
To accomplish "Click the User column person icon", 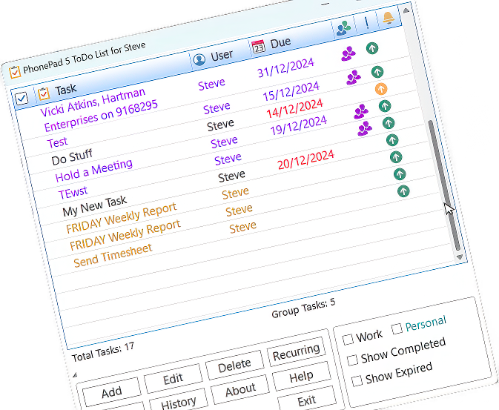I will (x=199, y=59).
